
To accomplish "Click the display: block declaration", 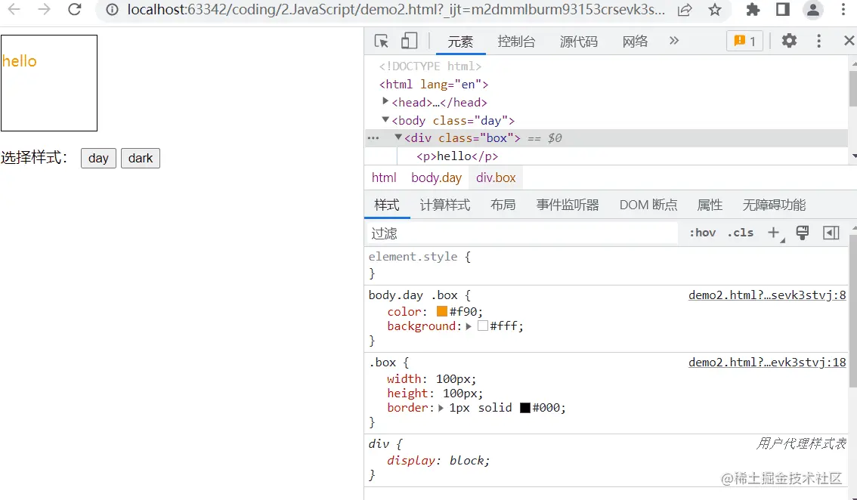I will 438,461.
